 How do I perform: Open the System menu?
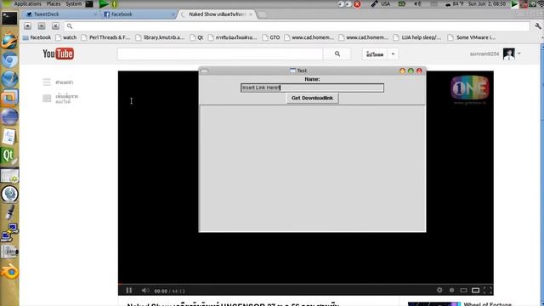pyautogui.click(x=74, y=3)
